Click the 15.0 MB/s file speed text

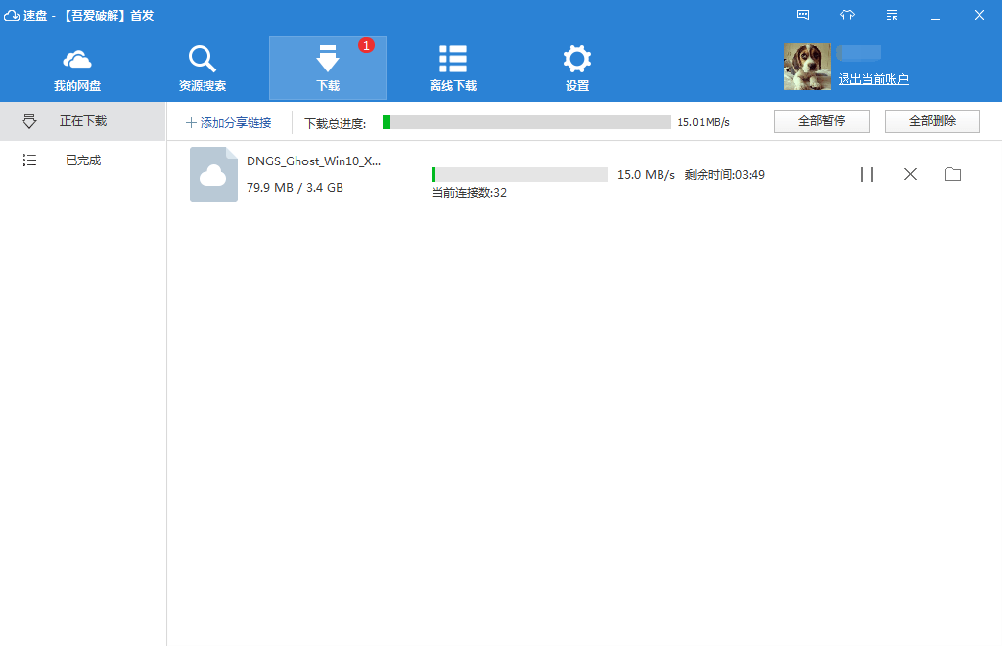pyautogui.click(x=646, y=175)
